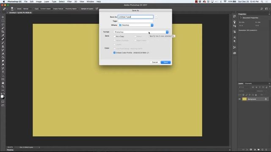This screenshot has height=152, width=271.
Task: Select the Hand tool
Action: 3,83
